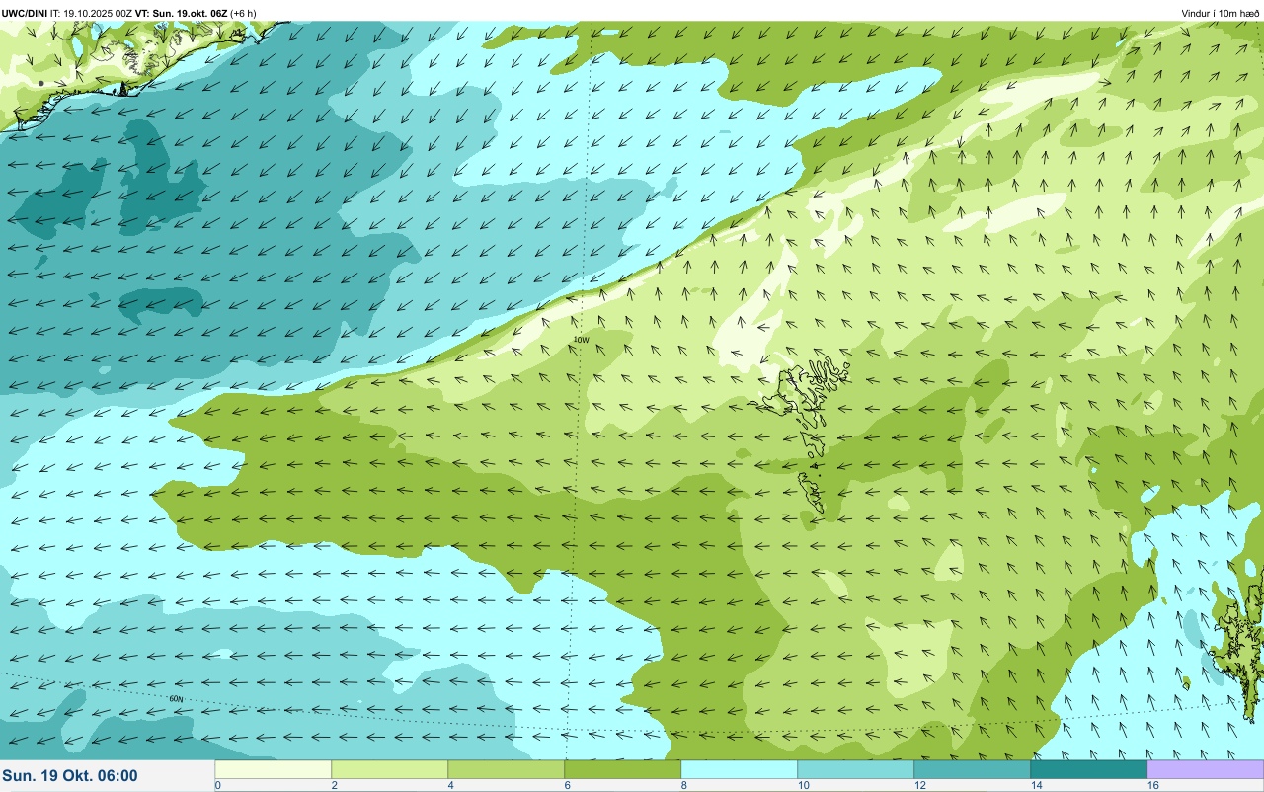The width and height of the screenshot is (1264, 792).
Task: Click the legend value '6'
Action: (x=567, y=785)
